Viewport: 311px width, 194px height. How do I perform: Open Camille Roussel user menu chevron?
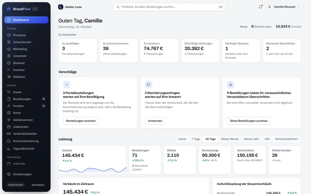click(298, 7)
